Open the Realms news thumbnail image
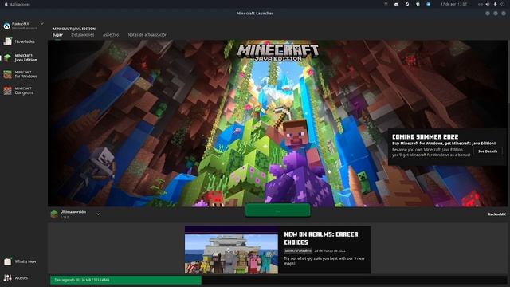 [x=231, y=250]
